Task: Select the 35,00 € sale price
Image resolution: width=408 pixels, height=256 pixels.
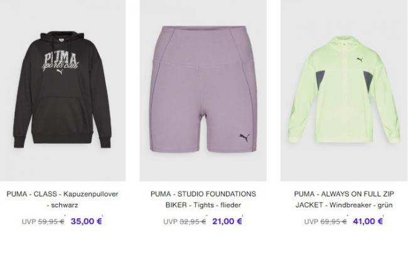Action: 87,221
